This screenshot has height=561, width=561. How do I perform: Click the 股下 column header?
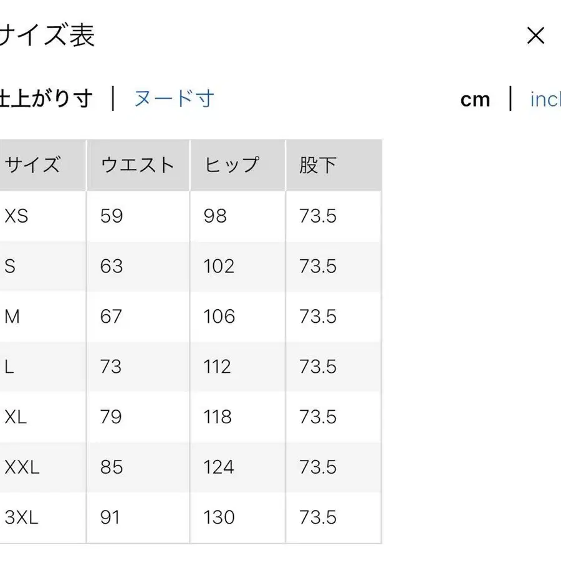click(318, 165)
